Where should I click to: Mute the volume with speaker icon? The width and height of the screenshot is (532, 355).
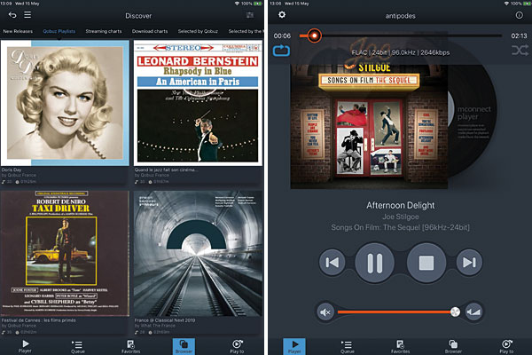325,312
